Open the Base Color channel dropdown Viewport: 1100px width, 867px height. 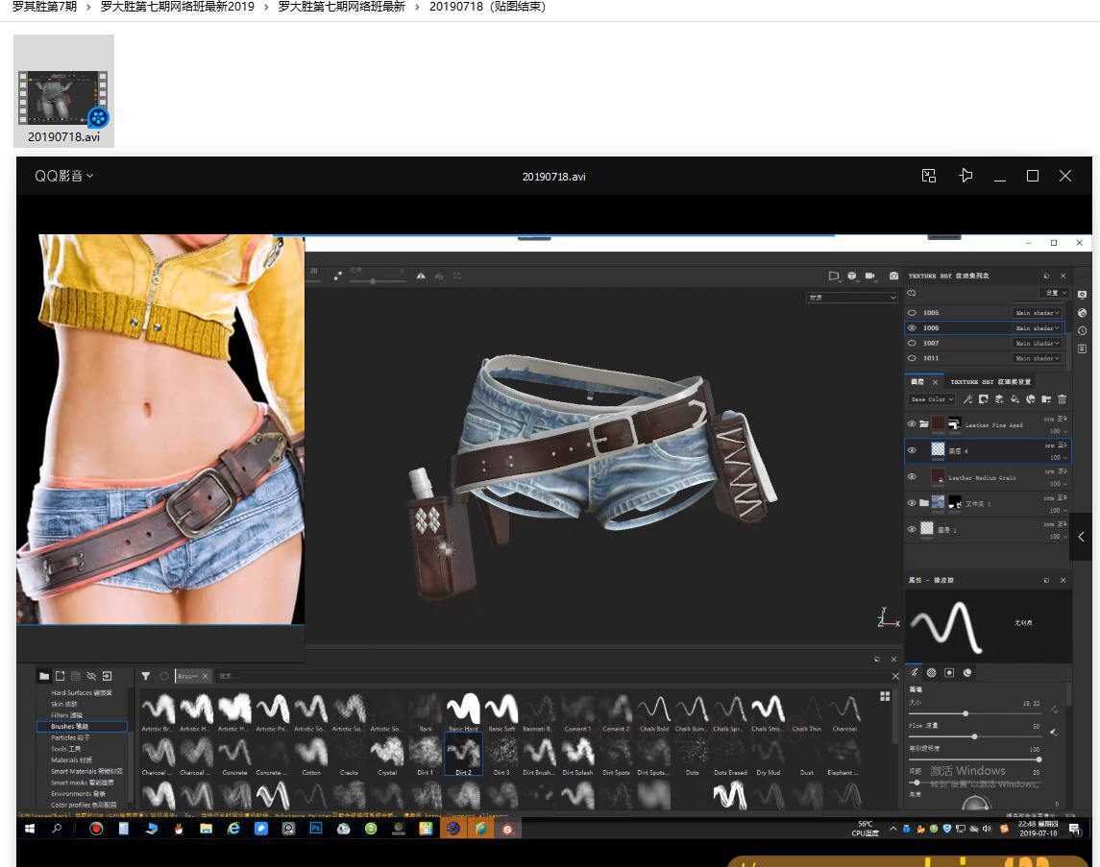[x=931, y=399]
